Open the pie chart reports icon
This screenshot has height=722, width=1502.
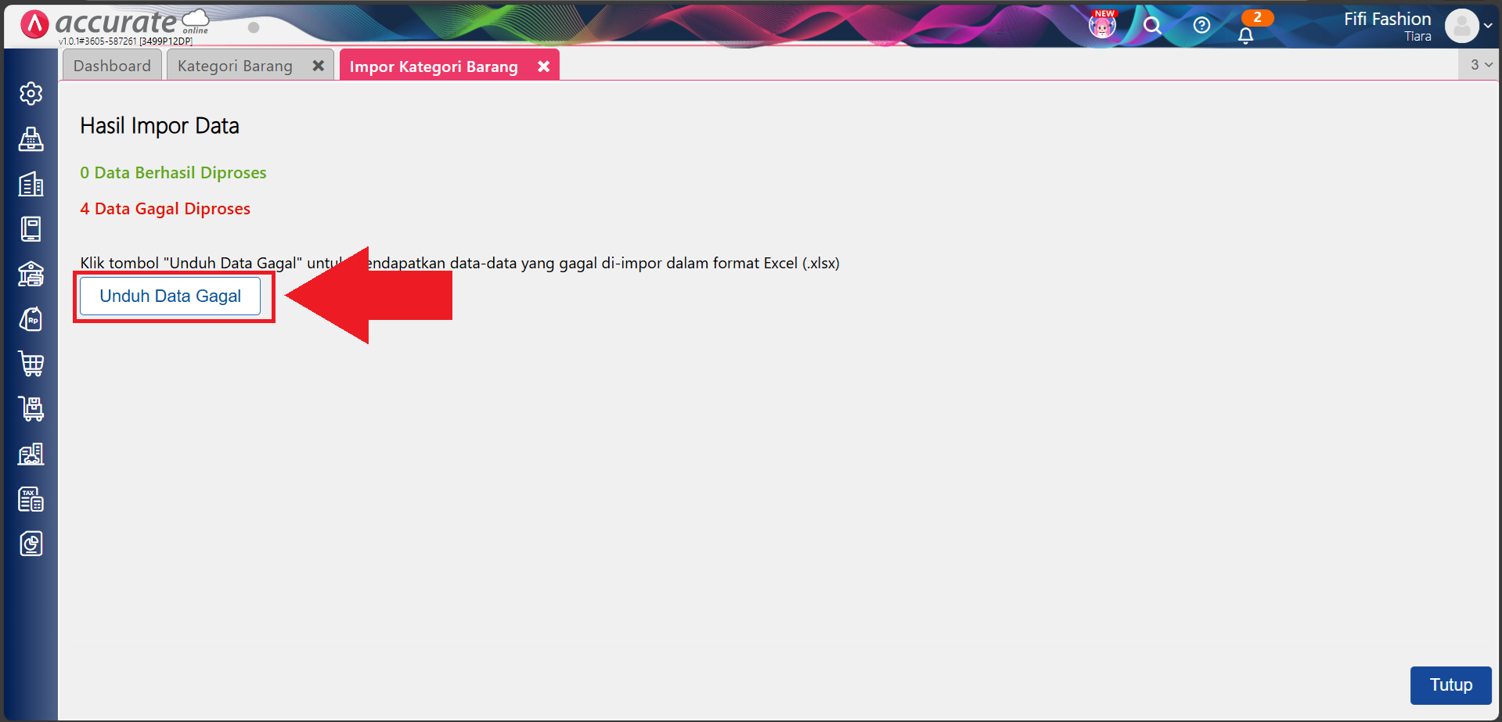point(31,543)
